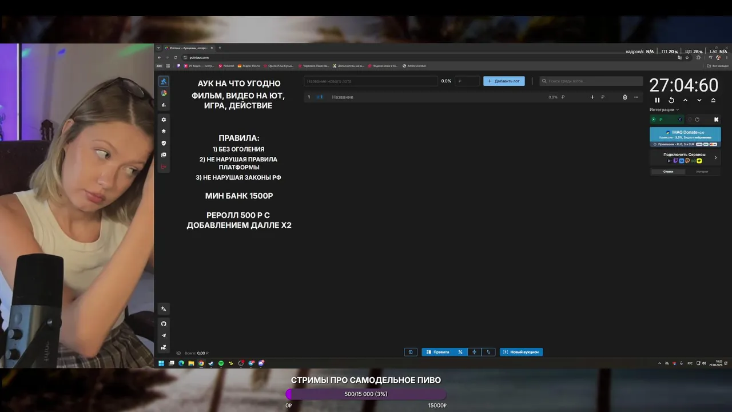The width and height of the screenshot is (732, 412).
Task: Open Pinterest bookmark
Action: click(x=226, y=66)
